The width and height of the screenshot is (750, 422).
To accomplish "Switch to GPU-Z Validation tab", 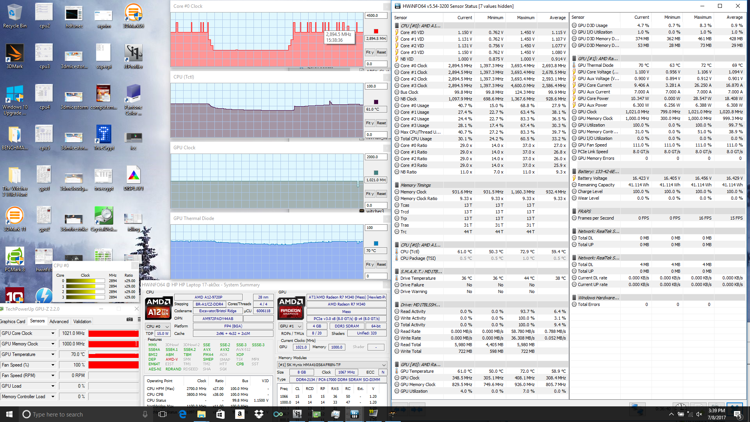I will tap(82, 321).
